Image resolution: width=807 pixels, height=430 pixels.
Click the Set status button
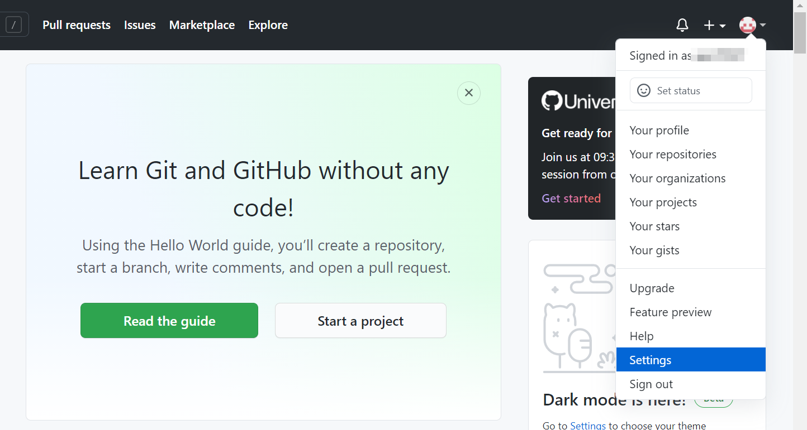point(691,90)
